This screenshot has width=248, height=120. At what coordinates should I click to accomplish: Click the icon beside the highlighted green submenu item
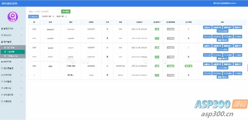coord(5,51)
